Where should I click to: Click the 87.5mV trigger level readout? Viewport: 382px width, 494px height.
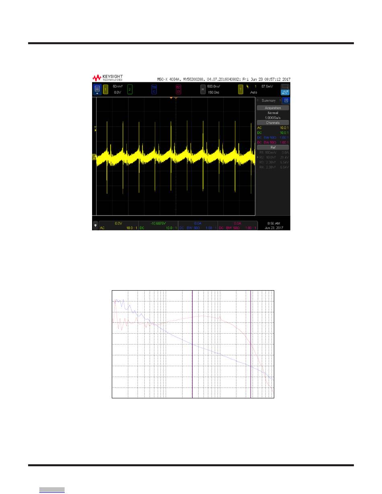click(x=268, y=86)
